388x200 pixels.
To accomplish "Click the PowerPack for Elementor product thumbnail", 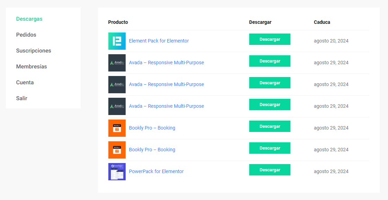I will tap(117, 172).
